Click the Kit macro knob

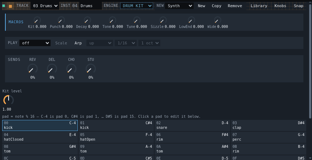pos(37,20)
